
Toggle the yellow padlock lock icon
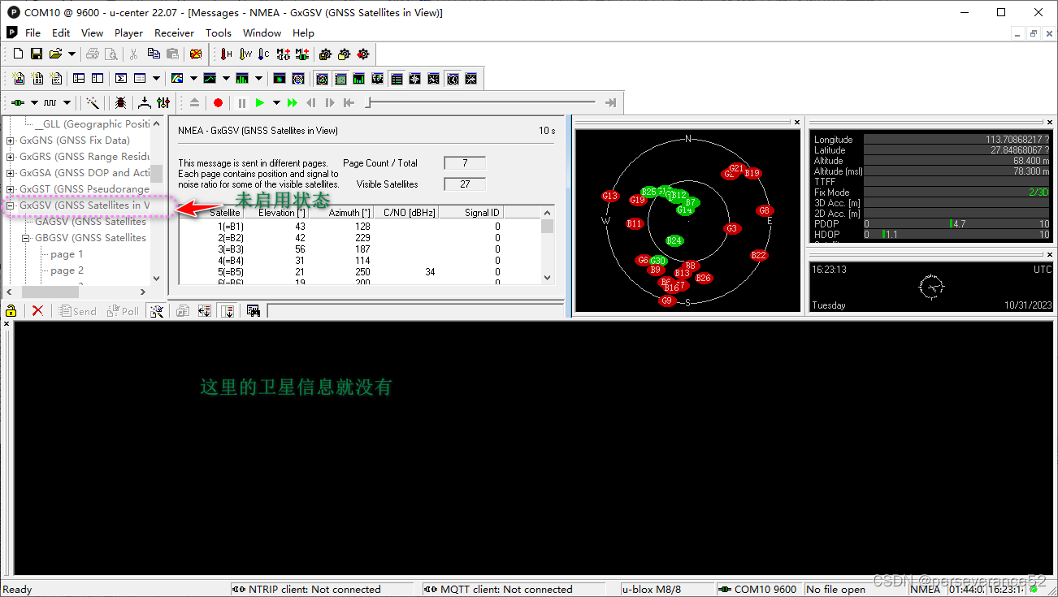pos(11,310)
